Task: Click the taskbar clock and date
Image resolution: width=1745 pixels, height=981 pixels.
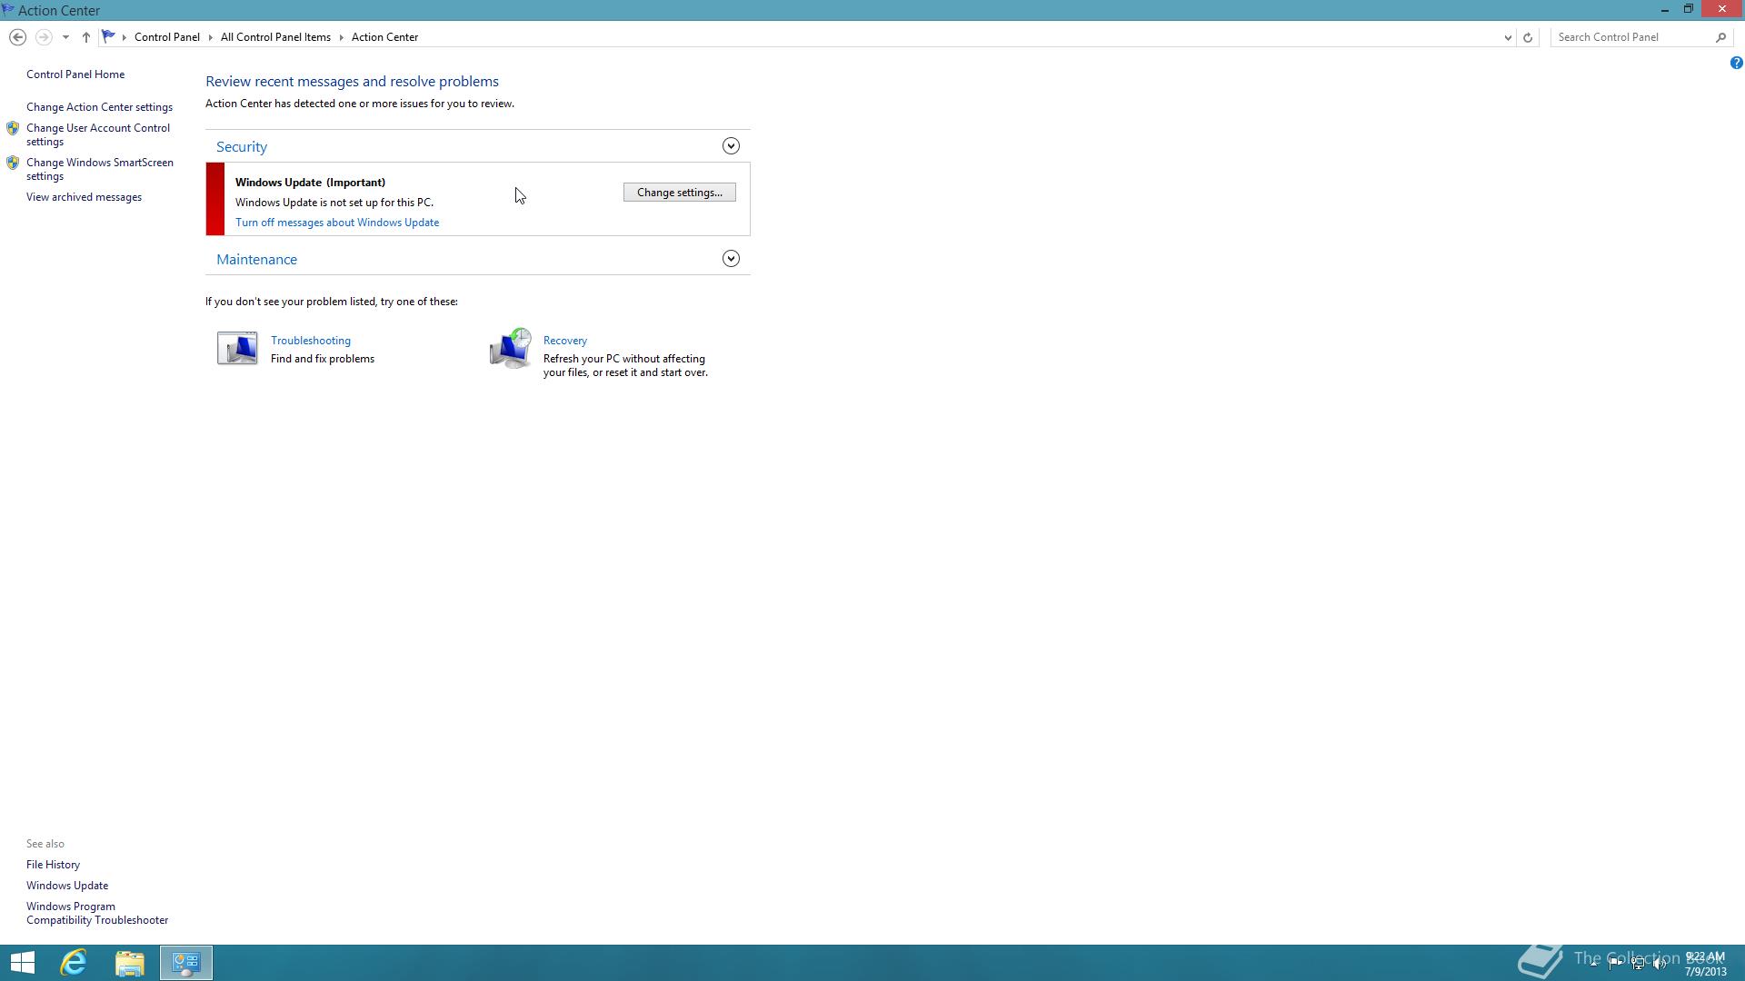Action: click(1705, 964)
